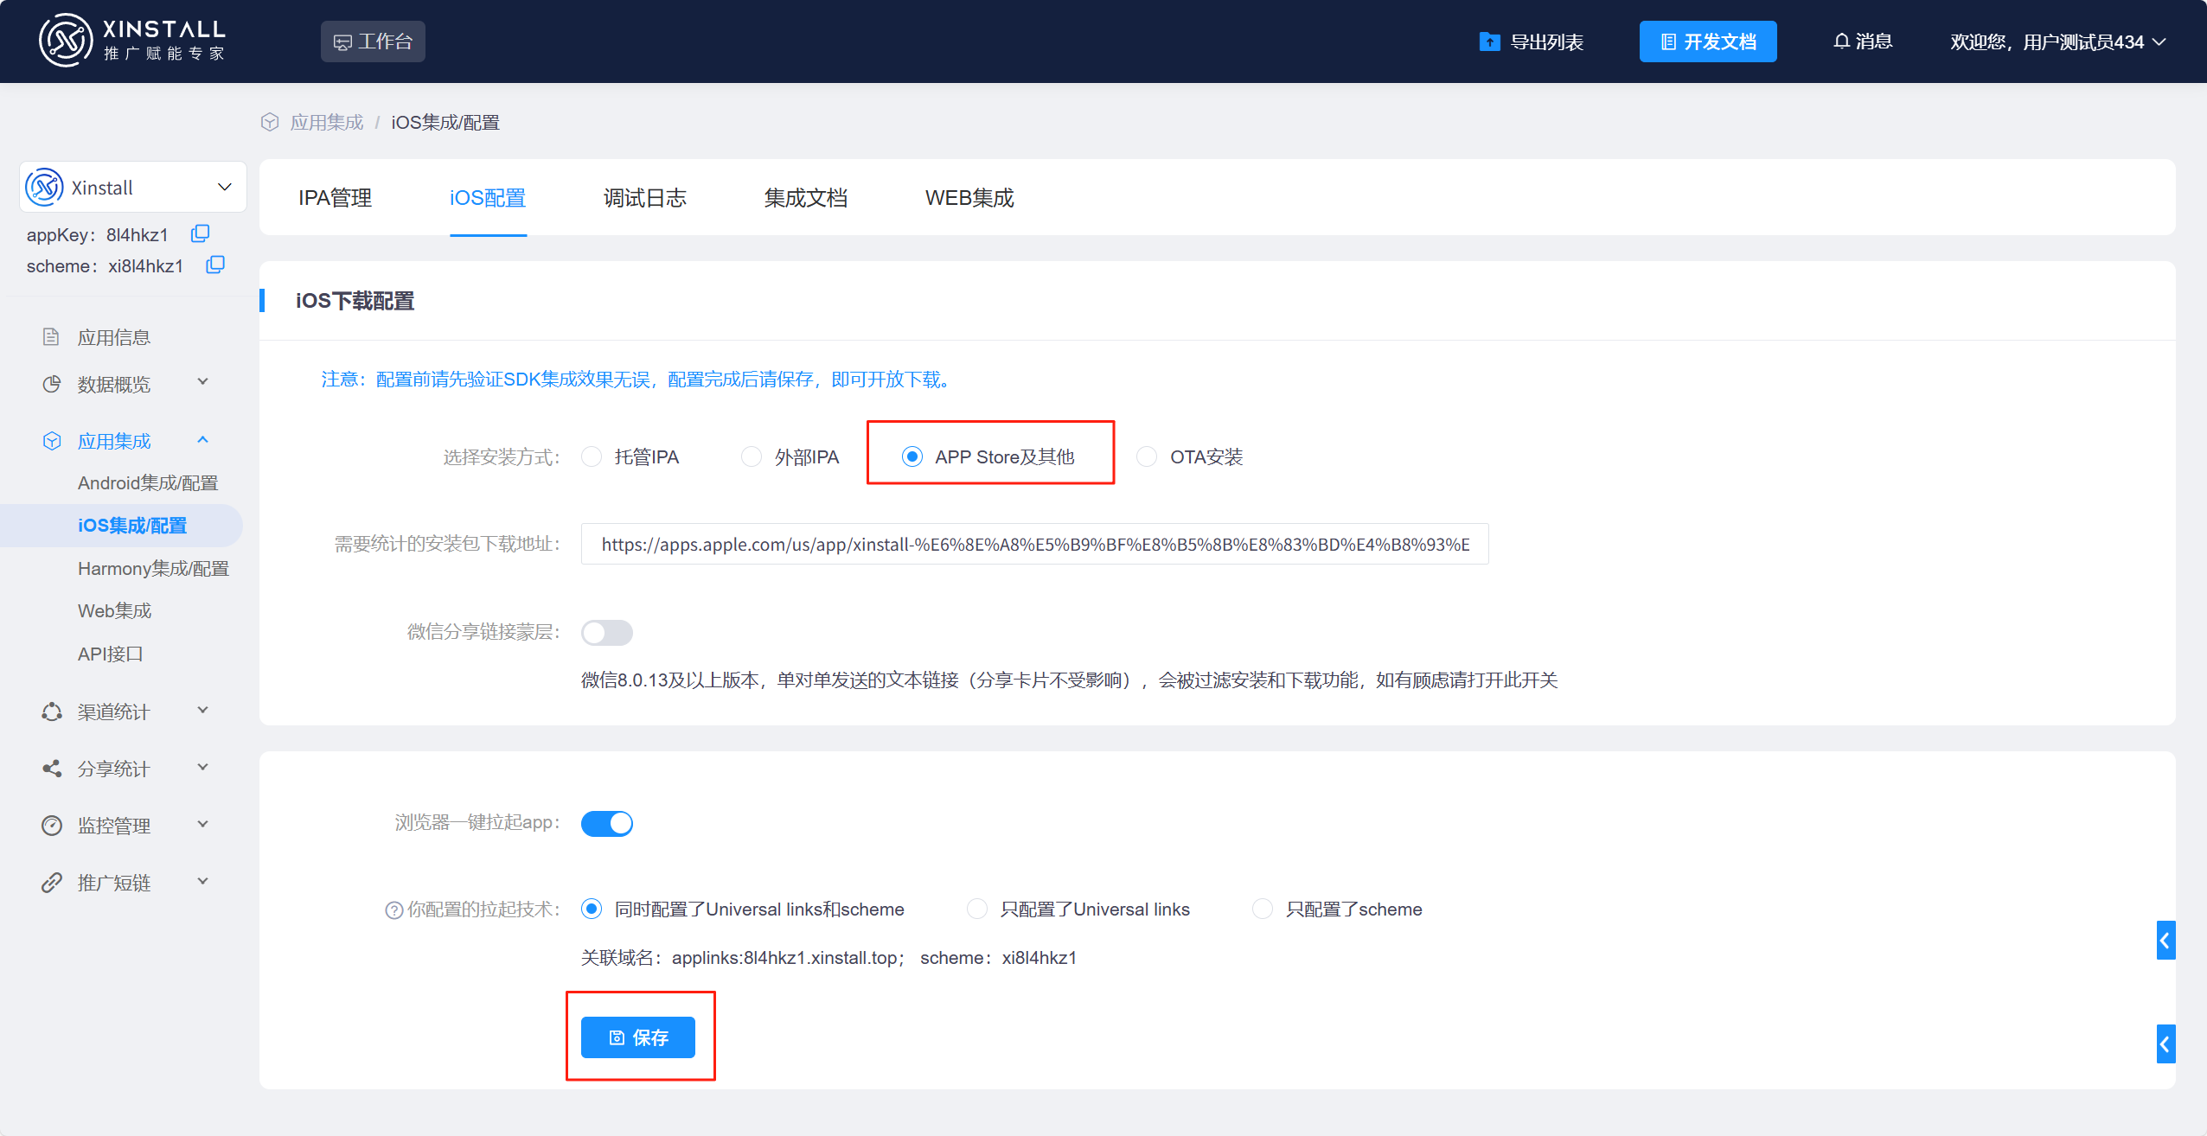Click the 保存 button

(640, 1037)
